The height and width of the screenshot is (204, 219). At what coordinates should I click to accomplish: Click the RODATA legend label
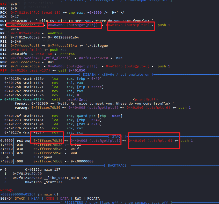click(93, 198)
